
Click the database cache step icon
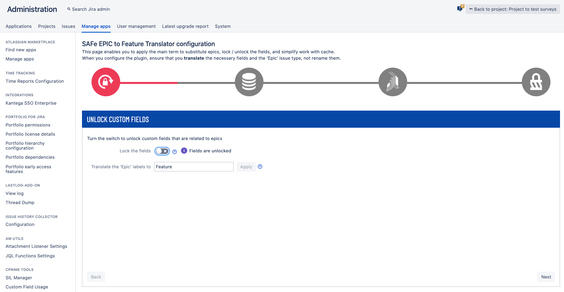click(x=249, y=82)
